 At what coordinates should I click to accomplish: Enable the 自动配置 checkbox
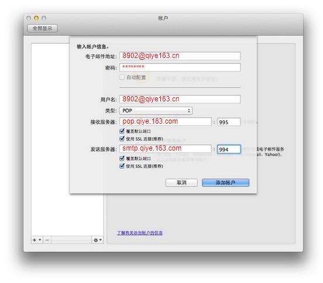(x=122, y=77)
